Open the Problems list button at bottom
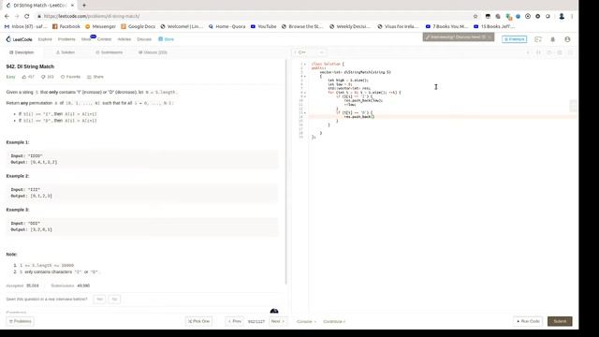The width and height of the screenshot is (599, 337). point(20,321)
